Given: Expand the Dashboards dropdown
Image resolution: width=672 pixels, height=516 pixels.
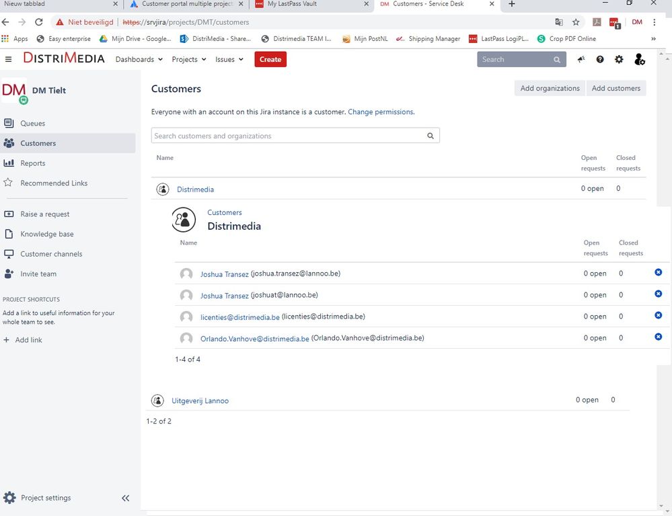Looking at the screenshot, I should click(139, 60).
